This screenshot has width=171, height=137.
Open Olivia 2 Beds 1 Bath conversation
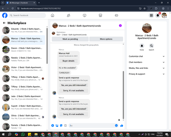pos(23,117)
